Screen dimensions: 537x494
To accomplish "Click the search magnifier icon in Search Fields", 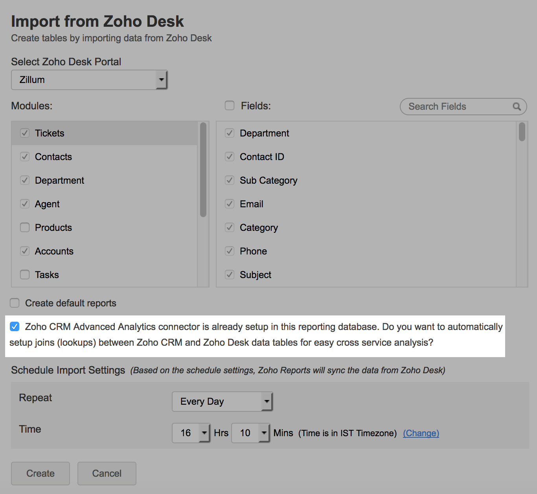I will click(x=517, y=107).
